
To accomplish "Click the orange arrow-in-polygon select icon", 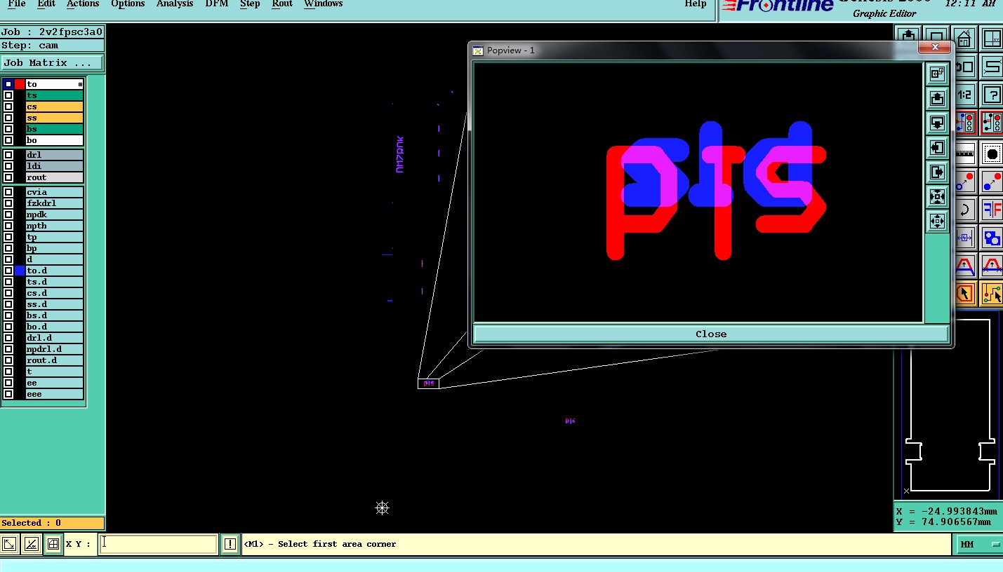I will (x=966, y=294).
